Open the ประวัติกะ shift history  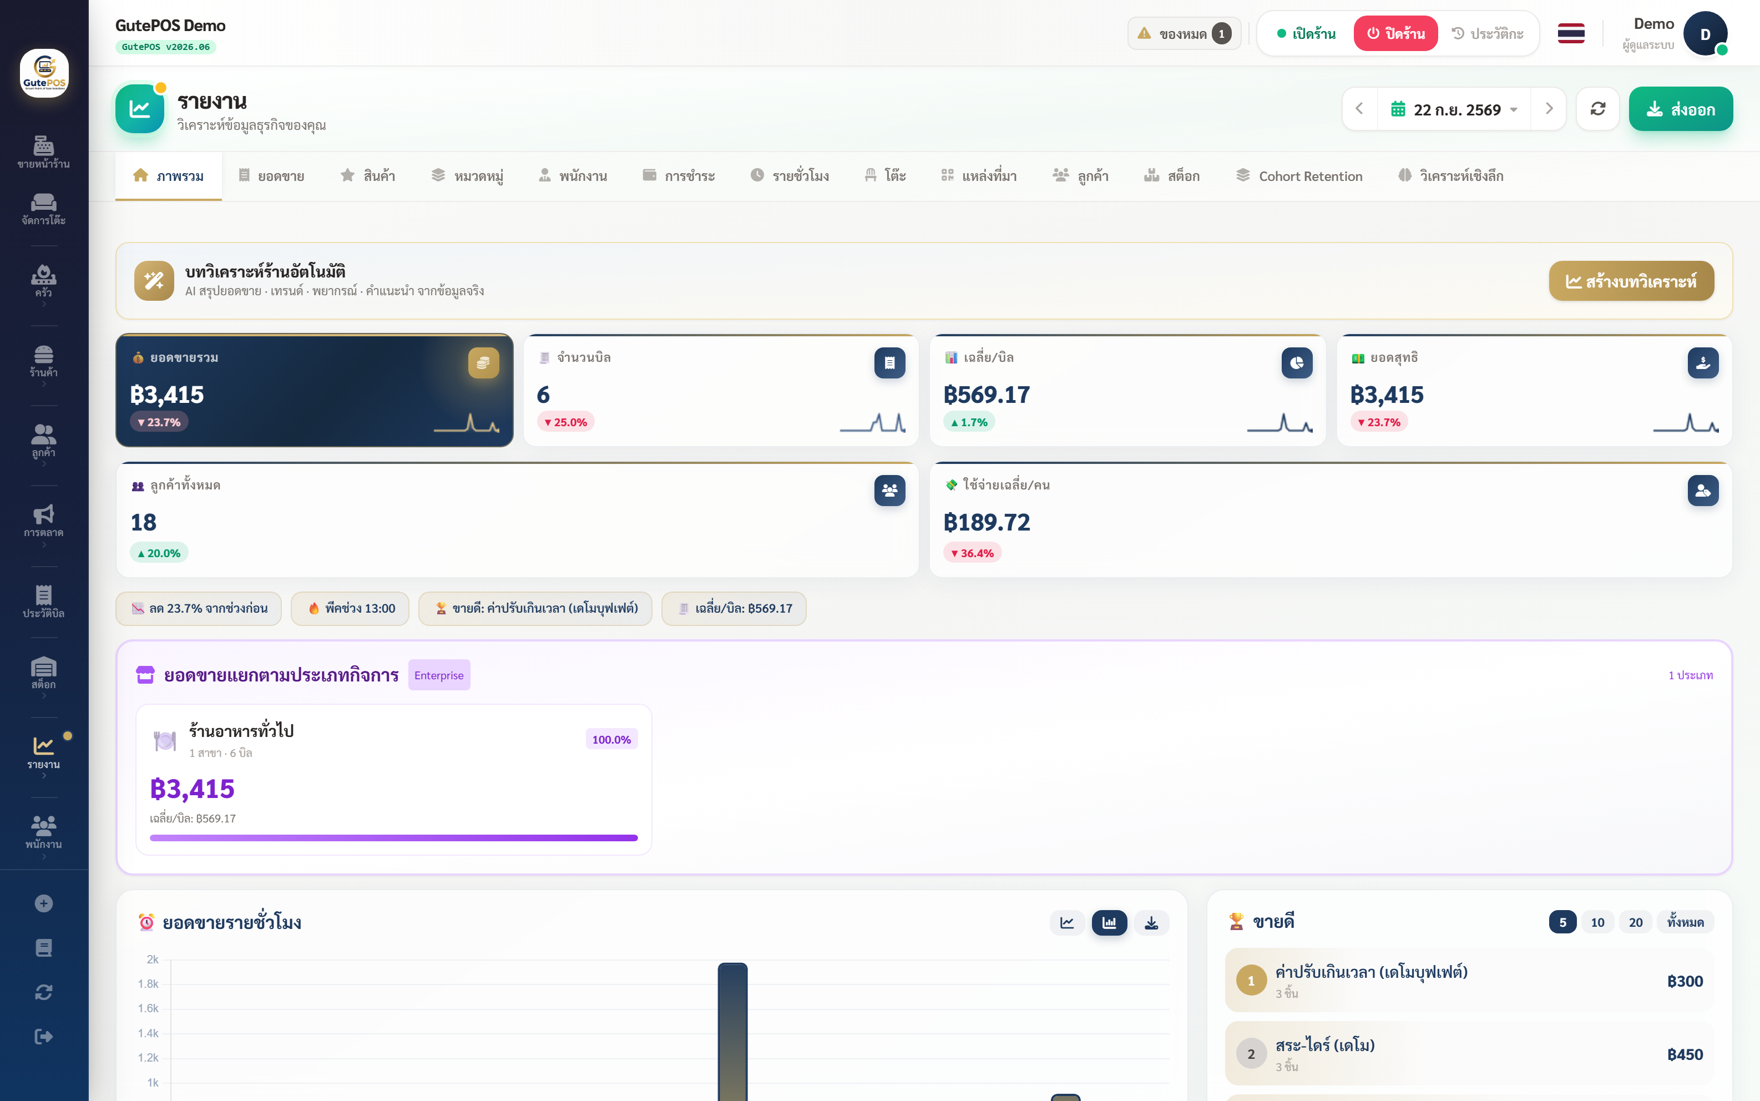[1487, 33]
